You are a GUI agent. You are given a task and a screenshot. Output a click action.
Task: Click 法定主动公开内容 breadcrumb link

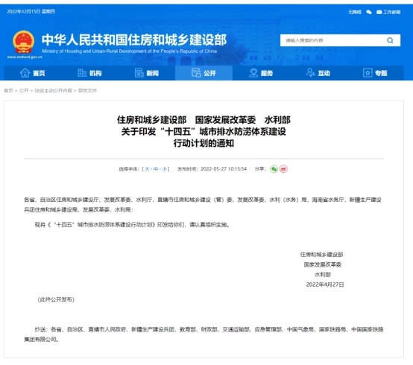53,91
